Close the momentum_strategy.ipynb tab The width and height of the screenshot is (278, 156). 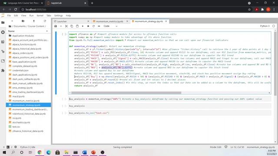point(166,21)
